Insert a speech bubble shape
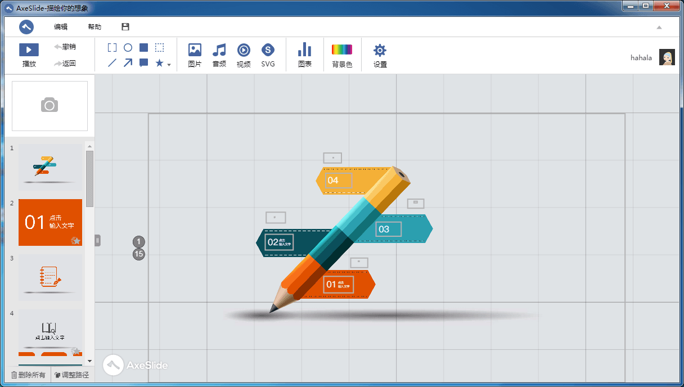This screenshot has height=387, width=684. click(143, 63)
